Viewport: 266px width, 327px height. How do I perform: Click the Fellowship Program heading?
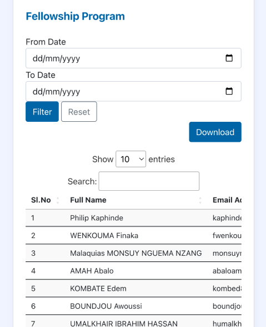point(75,16)
